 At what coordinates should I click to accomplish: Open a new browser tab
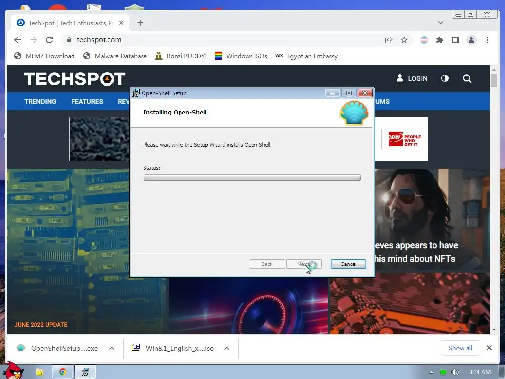coord(140,23)
